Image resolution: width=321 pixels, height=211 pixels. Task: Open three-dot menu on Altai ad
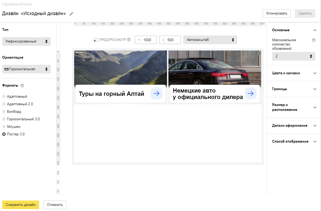(164, 54)
